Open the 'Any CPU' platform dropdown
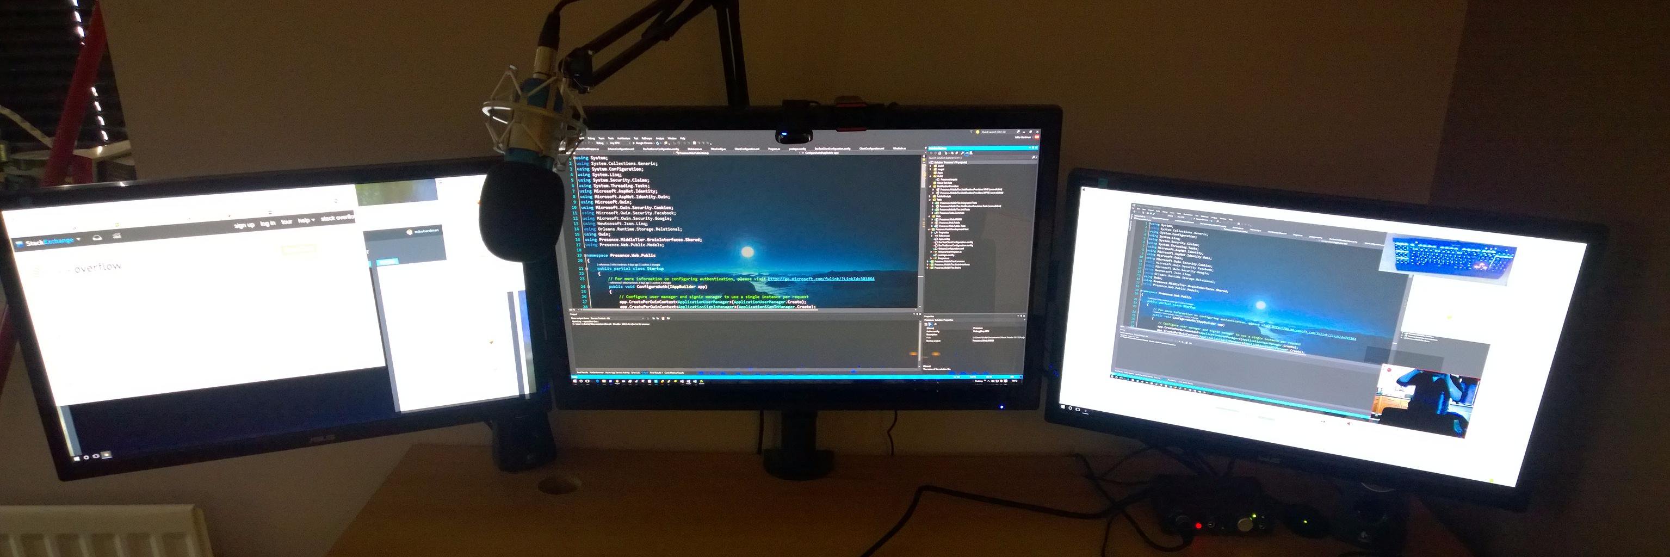 621,143
